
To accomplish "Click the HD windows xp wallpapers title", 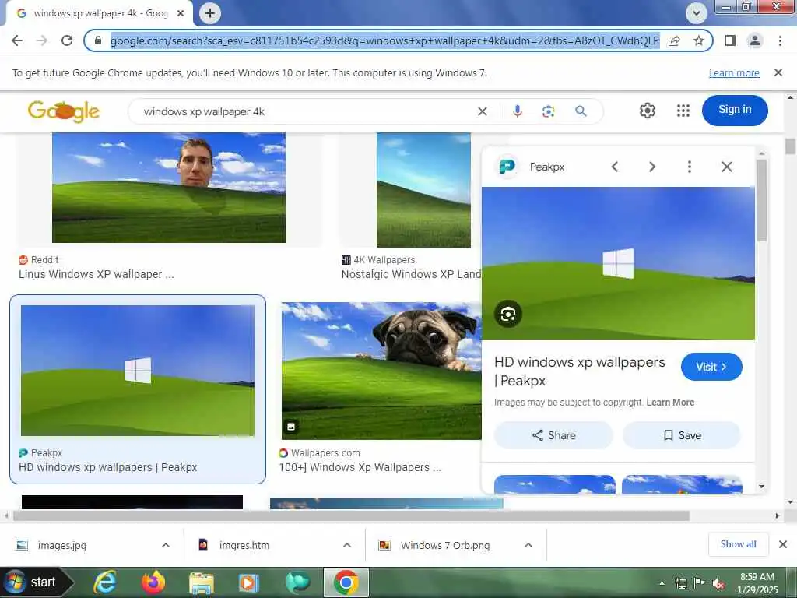I will click(579, 371).
